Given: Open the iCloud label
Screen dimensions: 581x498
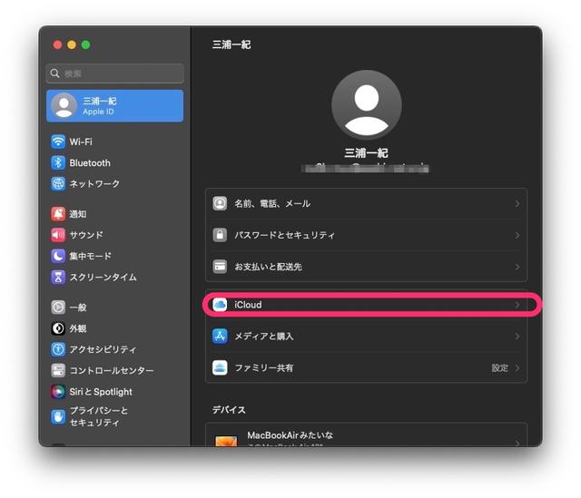Looking at the screenshot, I should pyautogui.click(x=248, y=305).
